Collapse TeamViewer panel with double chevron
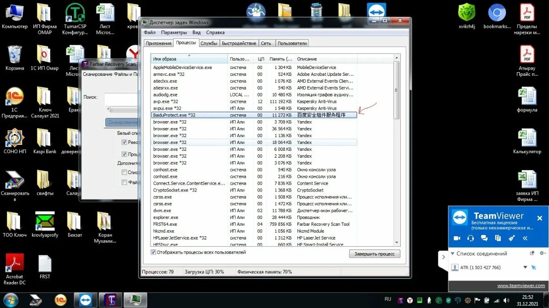Viewport: 549px width, 308px height. click(525, 238)
